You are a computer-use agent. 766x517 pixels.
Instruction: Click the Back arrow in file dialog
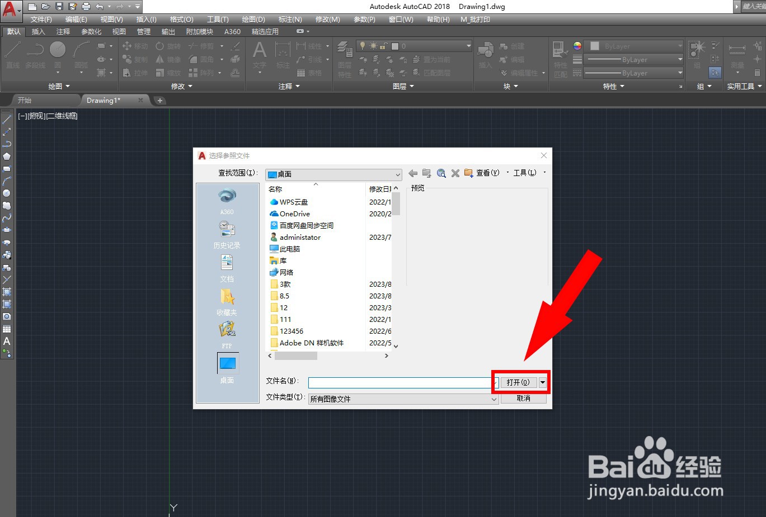413,173
